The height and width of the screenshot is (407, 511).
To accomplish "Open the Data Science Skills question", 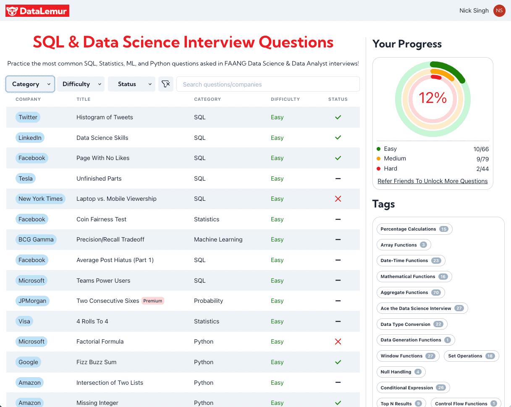I will point(102,138).
